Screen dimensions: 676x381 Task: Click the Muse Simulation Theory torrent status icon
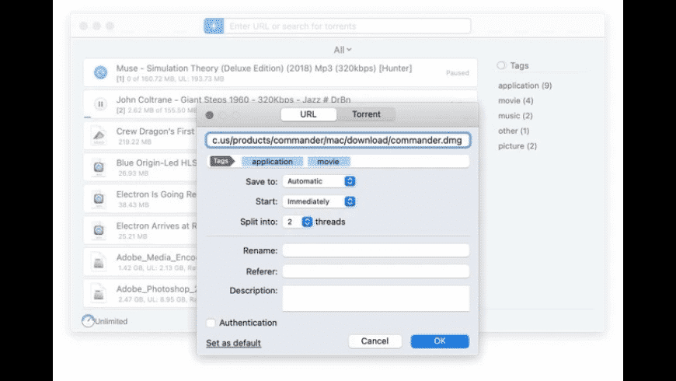pos(100,72)
